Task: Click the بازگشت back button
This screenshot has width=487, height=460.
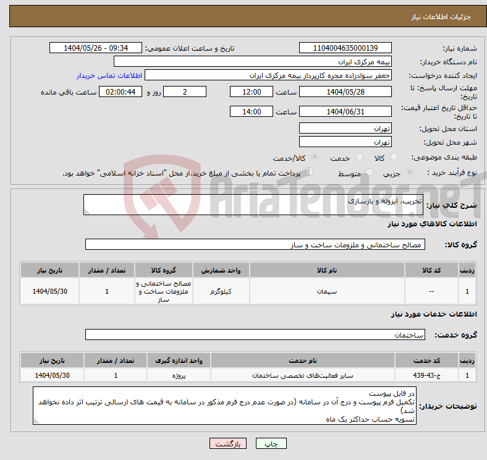Action: (x=228, y=444)
